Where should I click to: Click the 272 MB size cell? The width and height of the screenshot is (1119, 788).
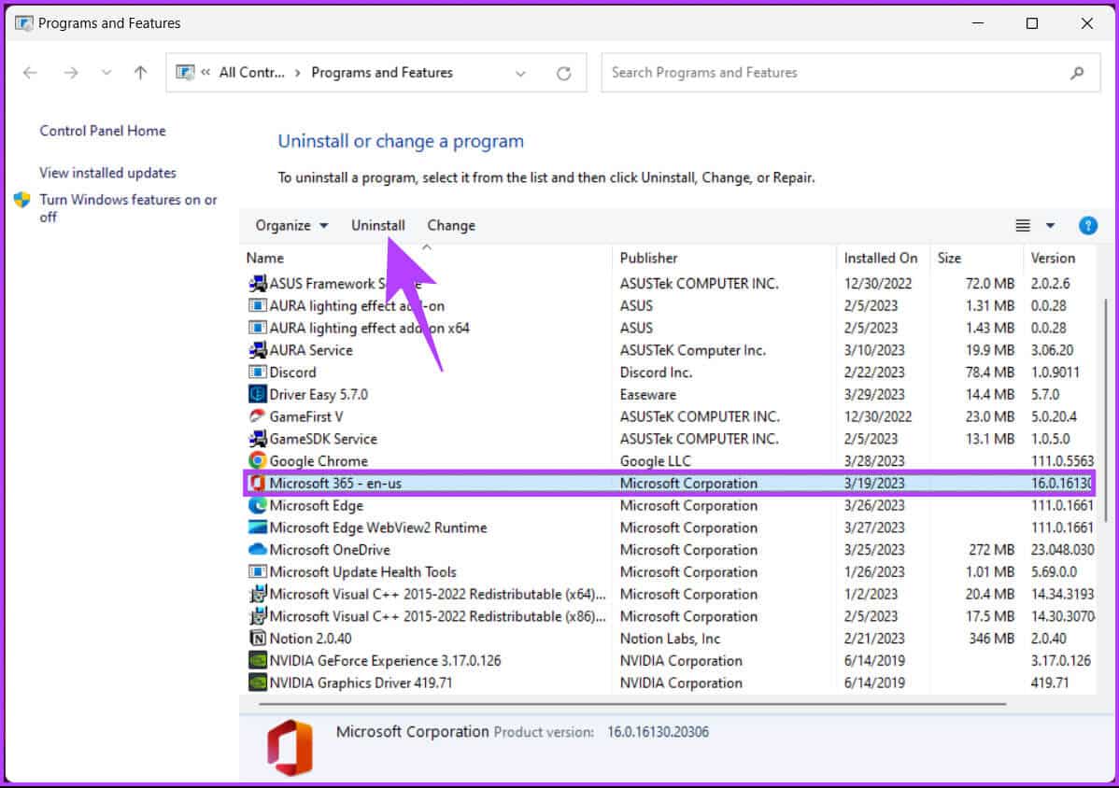991,550
